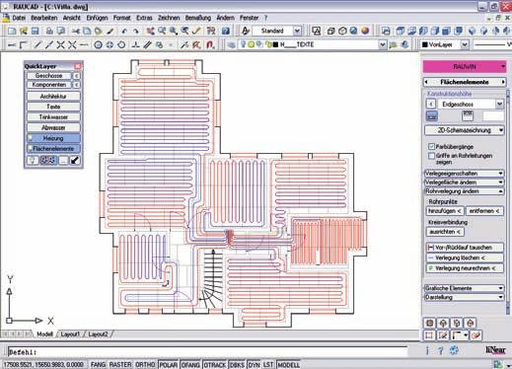Open the 2D-Schemazeichnung dropdown

tap(465, 130)
